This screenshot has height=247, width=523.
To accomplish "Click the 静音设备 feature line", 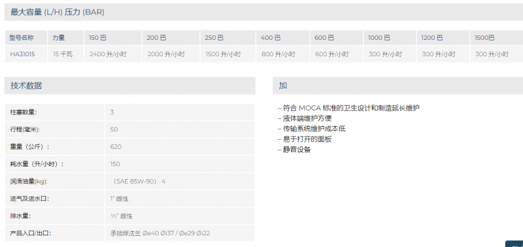I will 294,150.
